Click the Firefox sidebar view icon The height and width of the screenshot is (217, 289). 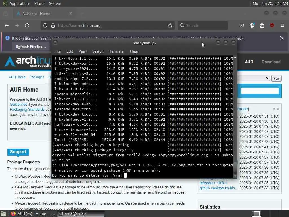click(x=6, y=13)
